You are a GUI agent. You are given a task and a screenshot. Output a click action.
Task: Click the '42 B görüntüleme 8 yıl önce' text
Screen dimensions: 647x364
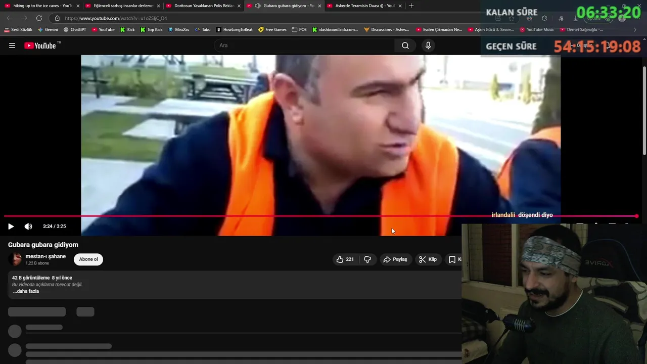[42, 278]
